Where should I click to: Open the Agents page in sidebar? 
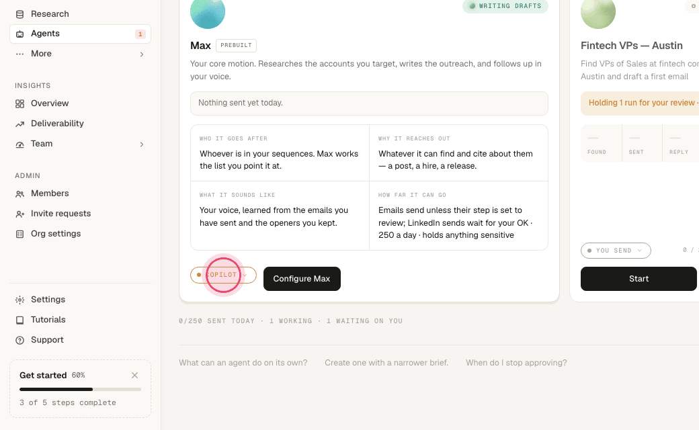point(80,34)
